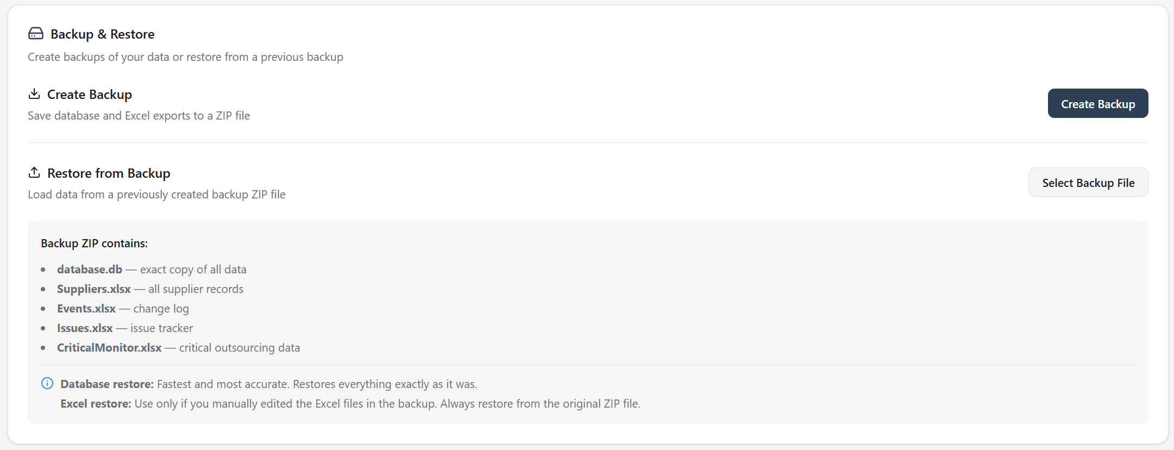Open the Select Backup File button
1174x450 pixels.
1088,183
